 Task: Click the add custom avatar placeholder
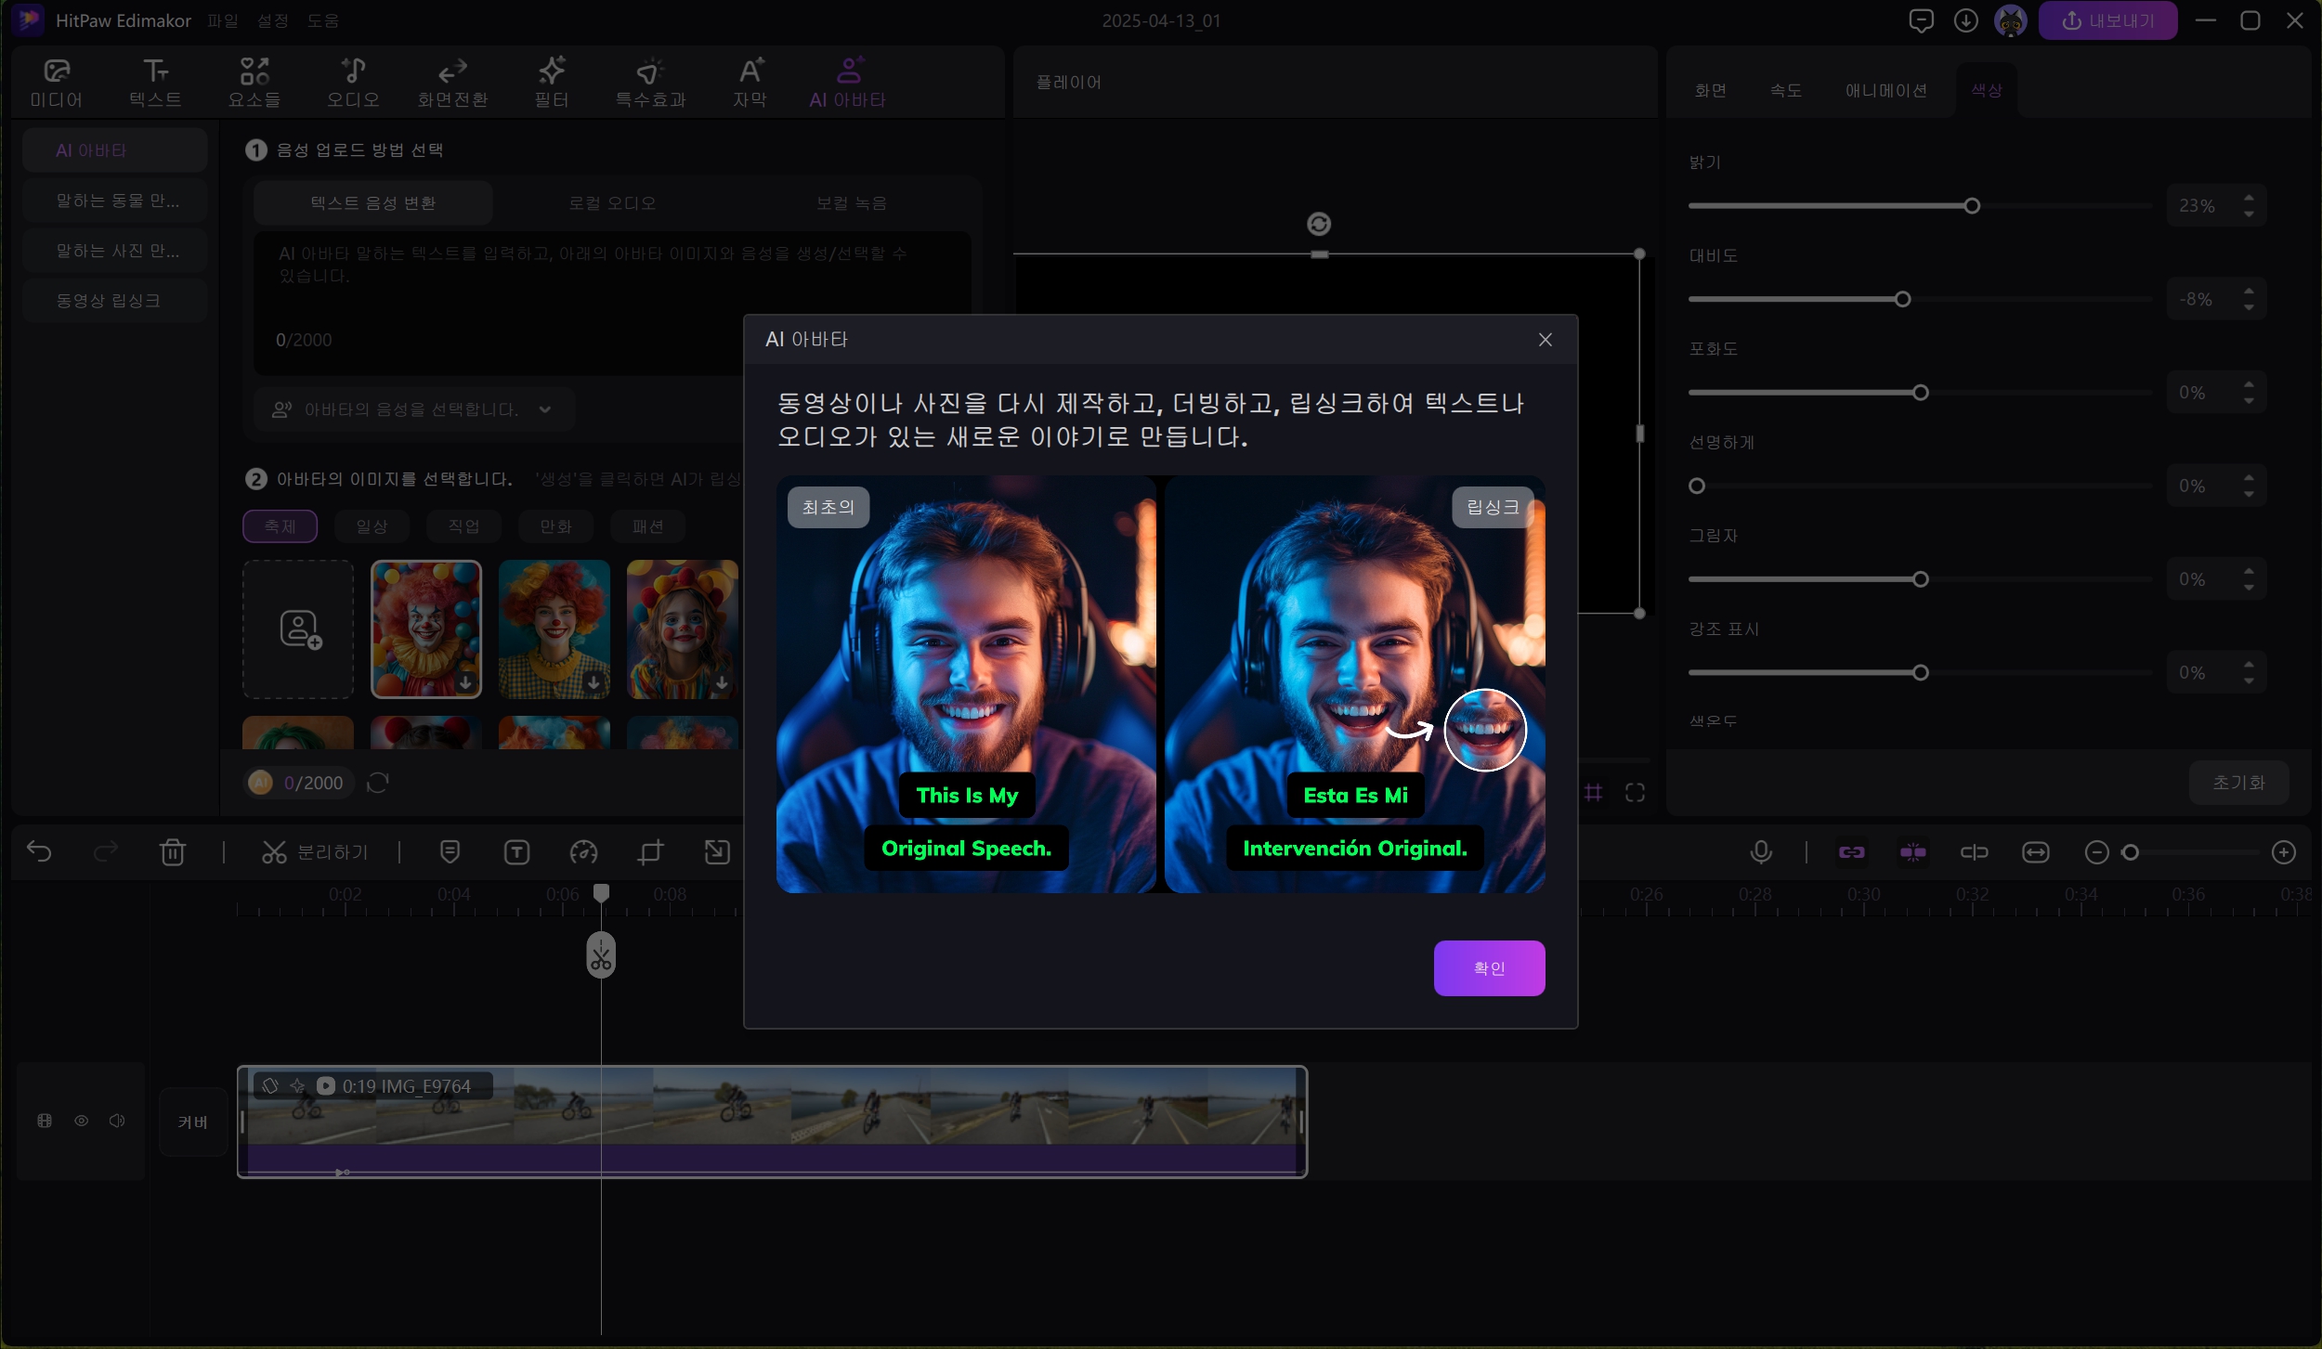coord(298,629)
